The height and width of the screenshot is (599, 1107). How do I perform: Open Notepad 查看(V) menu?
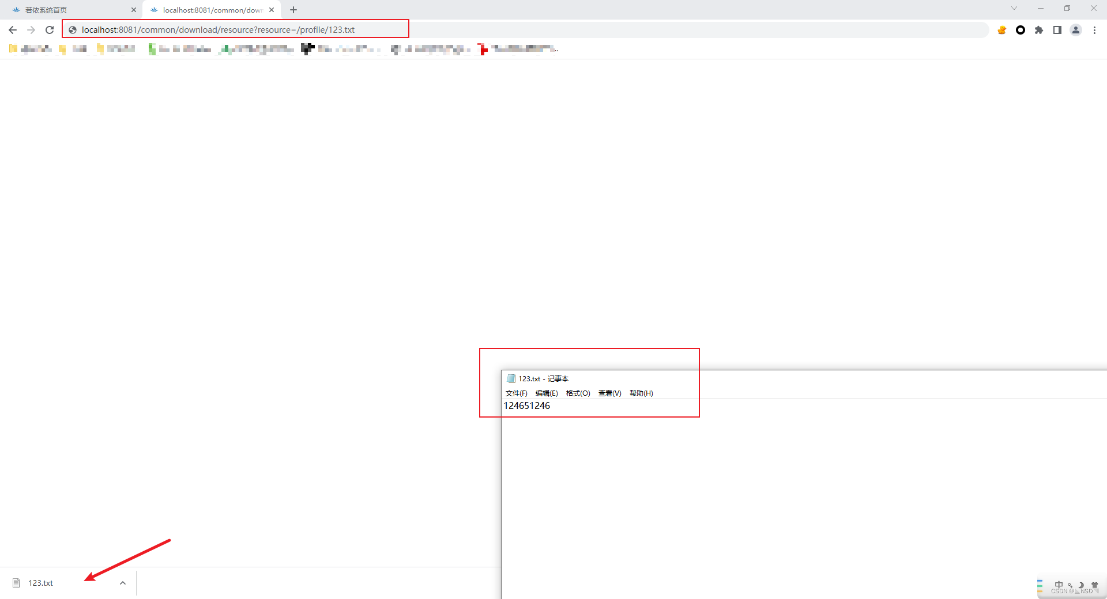[610, 393]
